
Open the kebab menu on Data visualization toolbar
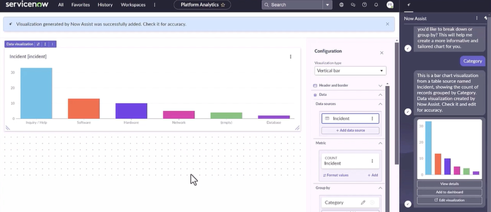(52, 44)
